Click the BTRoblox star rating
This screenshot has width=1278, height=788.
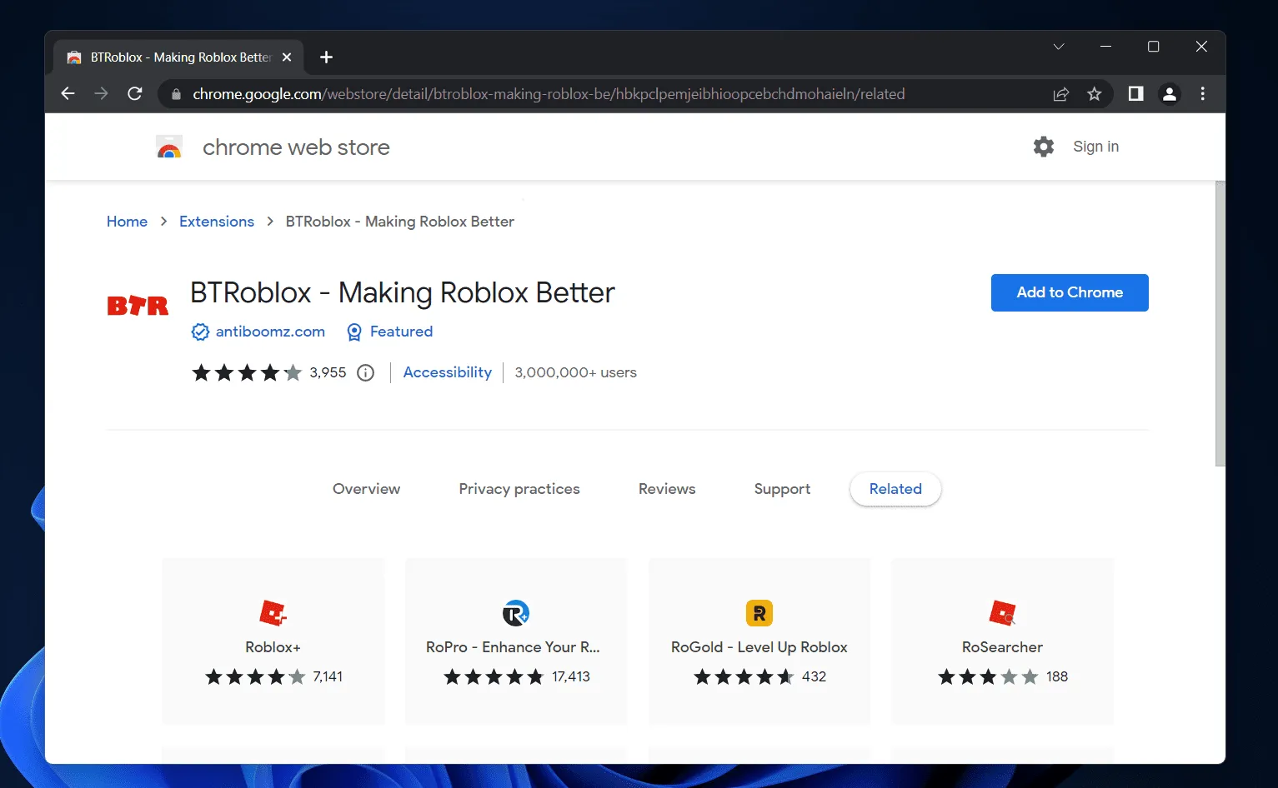pyautogui.click(x=247, y=372)
